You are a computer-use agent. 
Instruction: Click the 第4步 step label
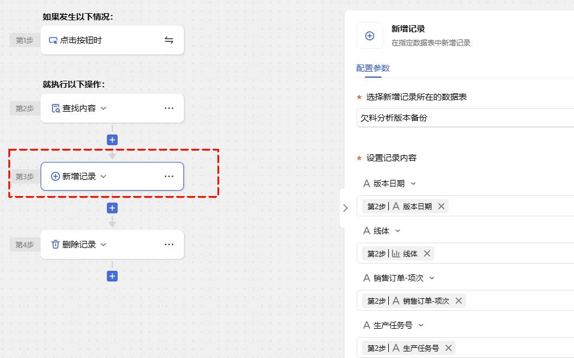tap(25, 245)
